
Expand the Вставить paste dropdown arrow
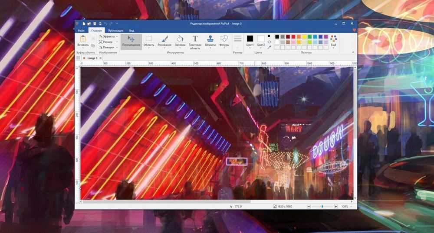click(83, 48)
